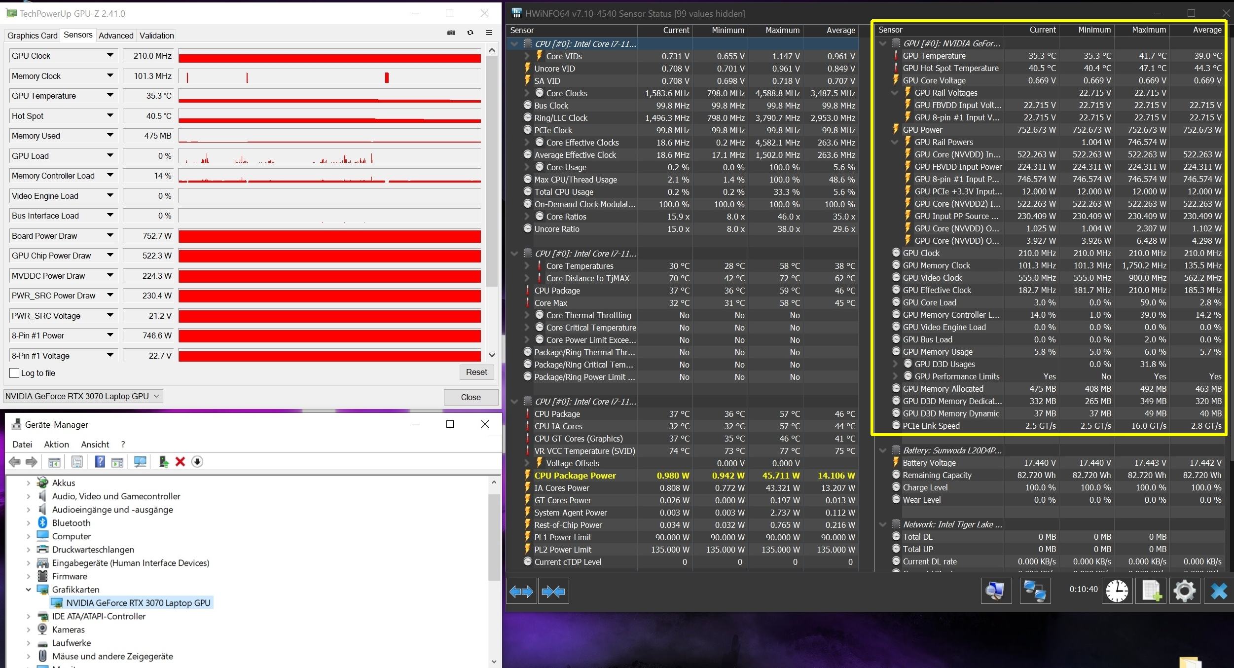1234x668 pixels.
Task: Click GPU-Z sensors scroll down arrow
Action: click(x=492, y=355)
